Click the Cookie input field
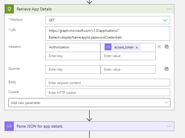The image size is (185, 138). (107, 92)
